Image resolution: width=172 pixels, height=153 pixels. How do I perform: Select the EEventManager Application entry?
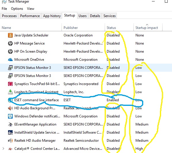pos(86,124)
